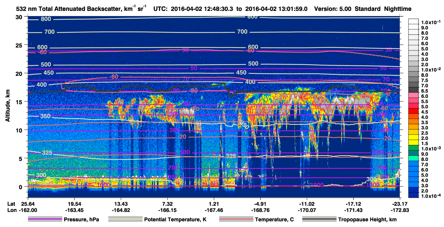Image resolution: width=444 pixels, height=227 pixels.
Task: Click the '350' potential temperature contour label
Action: click(x=45, y=116)
